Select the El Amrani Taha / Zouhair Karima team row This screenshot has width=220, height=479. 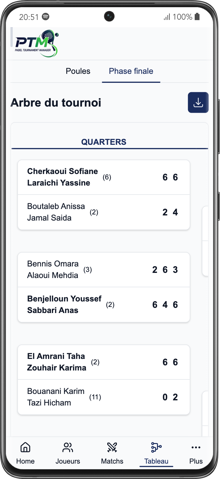click(104, 362)
